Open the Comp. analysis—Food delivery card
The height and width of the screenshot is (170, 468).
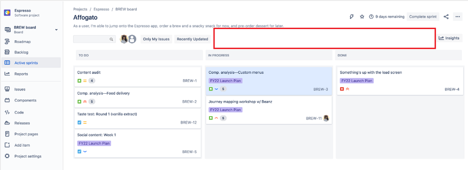[138, 97]
